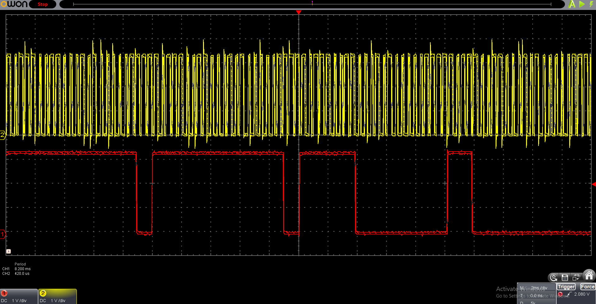Image resolution: width=596 pixels, height=304 pixels.
Task: Click the small play arrow in the grid corner
Action: [9, 252]
